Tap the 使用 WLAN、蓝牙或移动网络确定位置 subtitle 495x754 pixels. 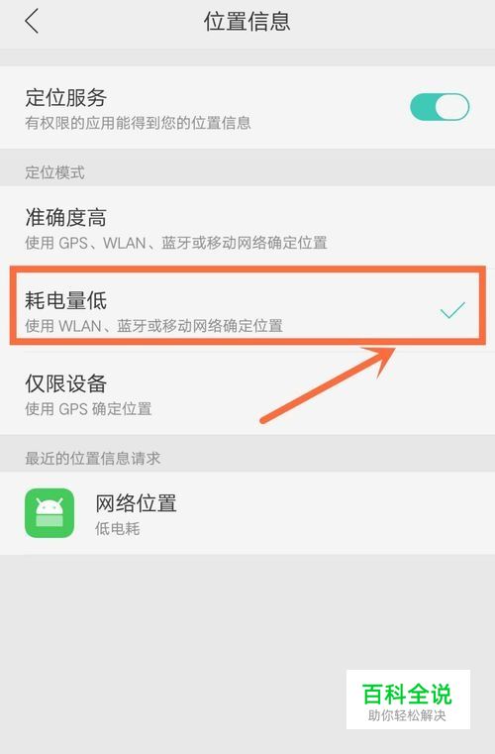tap(153, 326)
